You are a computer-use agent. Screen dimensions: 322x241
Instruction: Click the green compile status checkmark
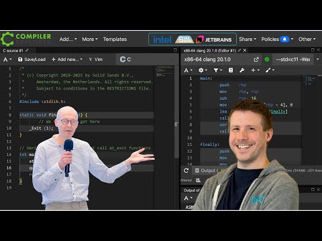click(267, 60)
